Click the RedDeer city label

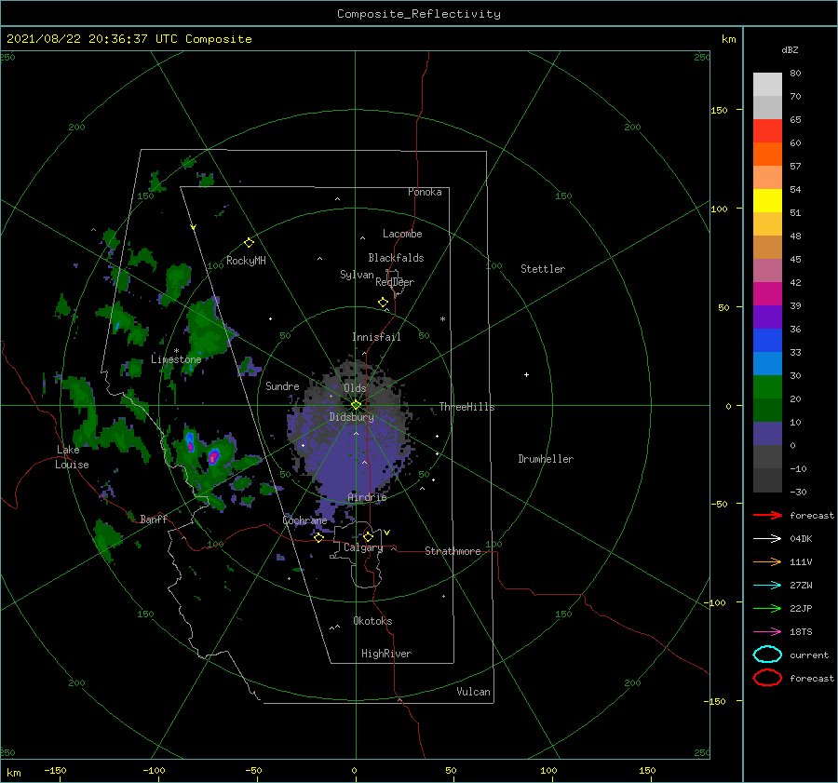tap(395, 282)
